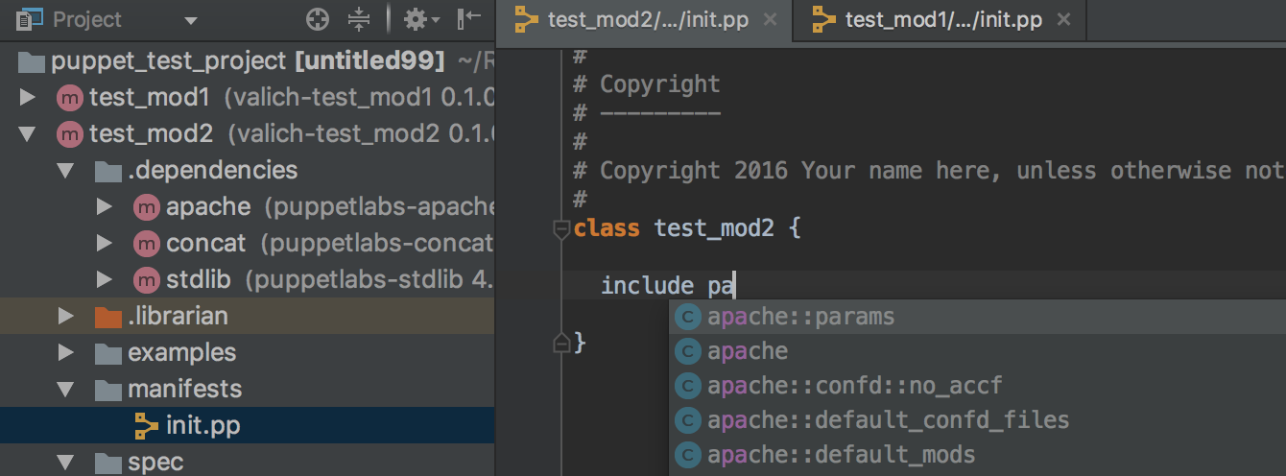
Task: Click the apache module icon in dependencies
Action: [147, 207]
